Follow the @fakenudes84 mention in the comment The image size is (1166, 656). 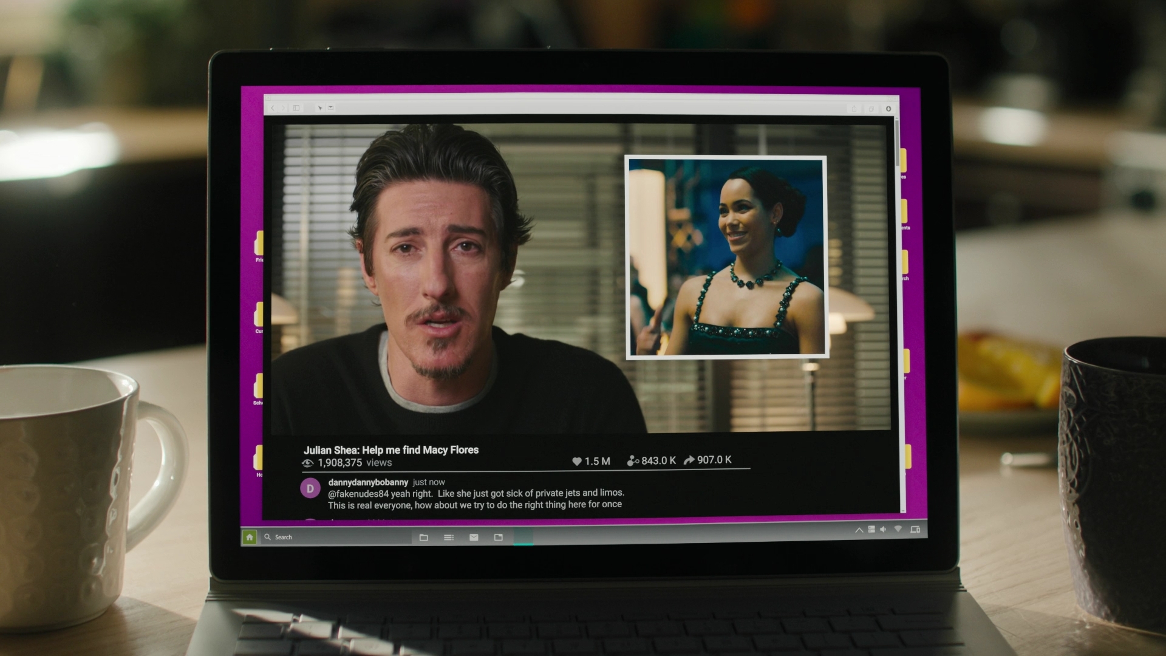[358, 494]
